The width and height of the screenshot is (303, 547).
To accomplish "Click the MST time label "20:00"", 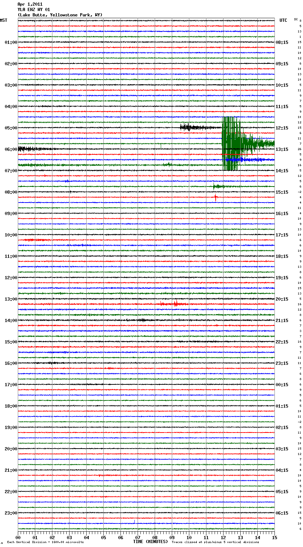I will pos(11,449).
